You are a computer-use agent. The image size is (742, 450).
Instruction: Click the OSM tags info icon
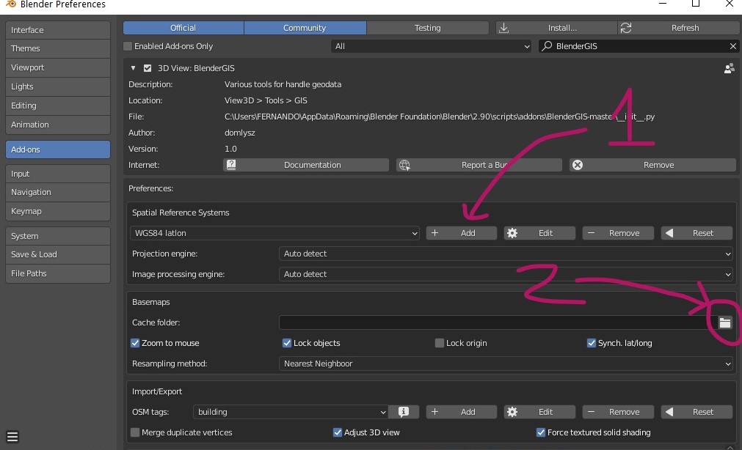(404, 412)
